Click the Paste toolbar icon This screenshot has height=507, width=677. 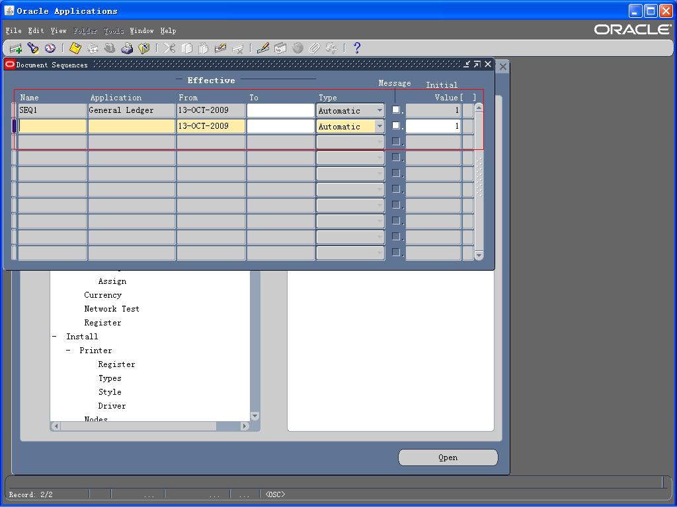(204, 48)
